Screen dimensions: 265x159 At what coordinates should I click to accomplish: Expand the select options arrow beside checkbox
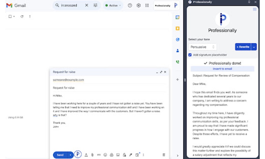[14, 16]
